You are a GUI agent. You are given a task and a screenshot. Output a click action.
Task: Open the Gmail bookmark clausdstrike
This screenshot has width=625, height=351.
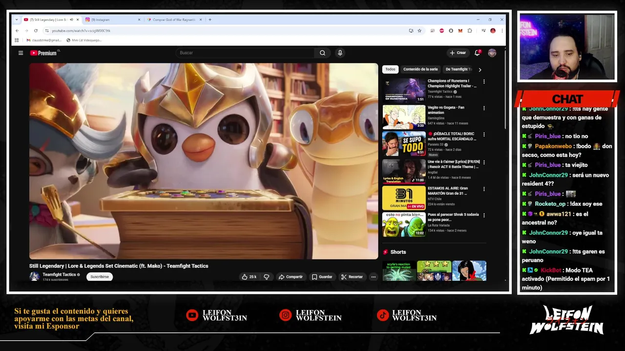[x=44, y=40]
